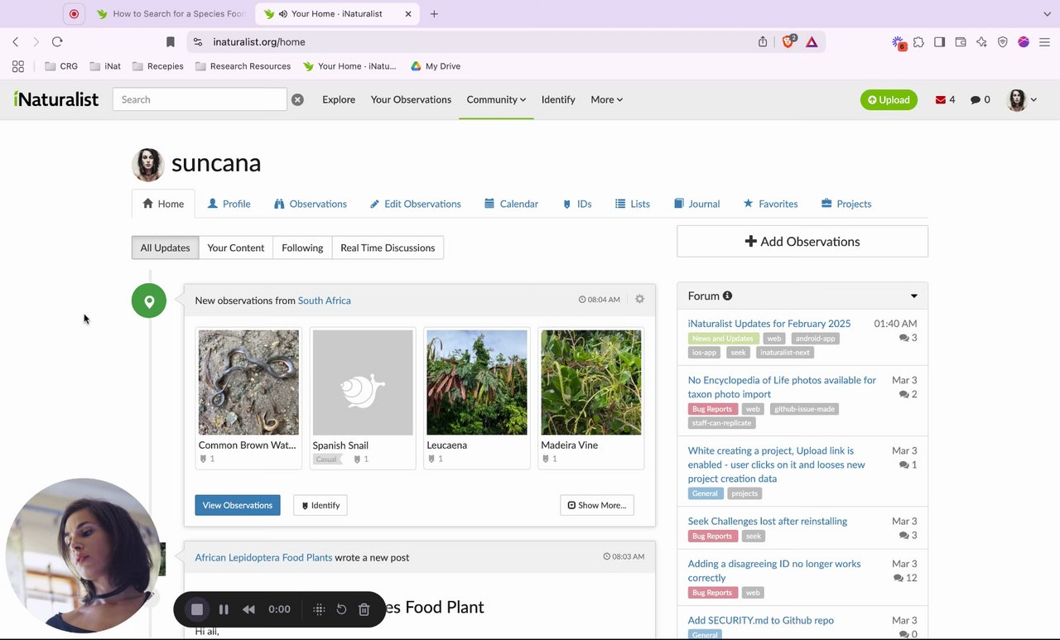This screenshot has width=1060, height=640.
Task: Open iNaturalist Updates for February 2025 post
Action: coord(769,324)
